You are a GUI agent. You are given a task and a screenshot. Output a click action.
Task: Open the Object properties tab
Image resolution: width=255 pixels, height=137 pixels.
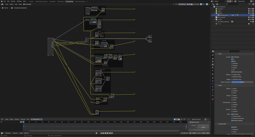[x=213, y=78]
